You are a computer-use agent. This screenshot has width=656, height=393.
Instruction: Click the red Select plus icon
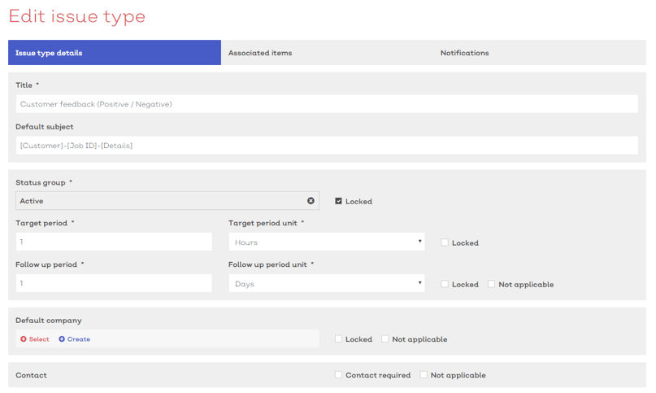24,339
